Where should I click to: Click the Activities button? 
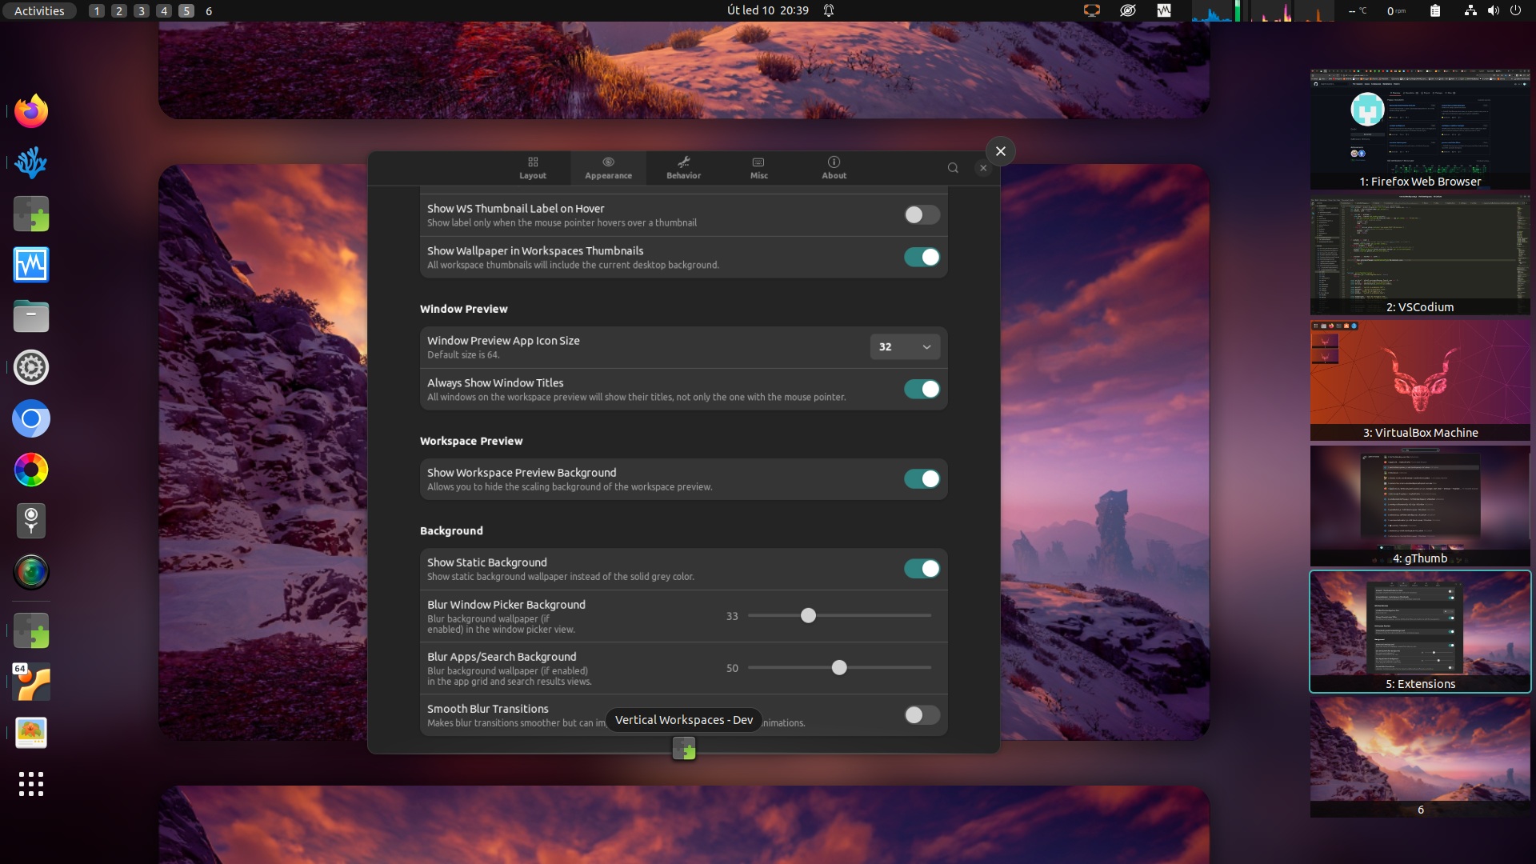click(39, 10)
